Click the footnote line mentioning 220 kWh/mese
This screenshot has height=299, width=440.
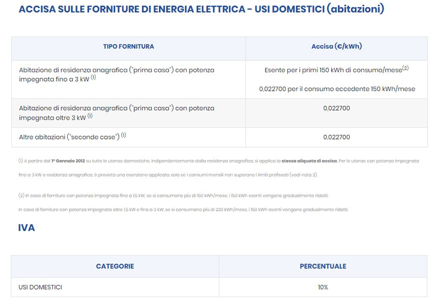(x=183, y=210)
